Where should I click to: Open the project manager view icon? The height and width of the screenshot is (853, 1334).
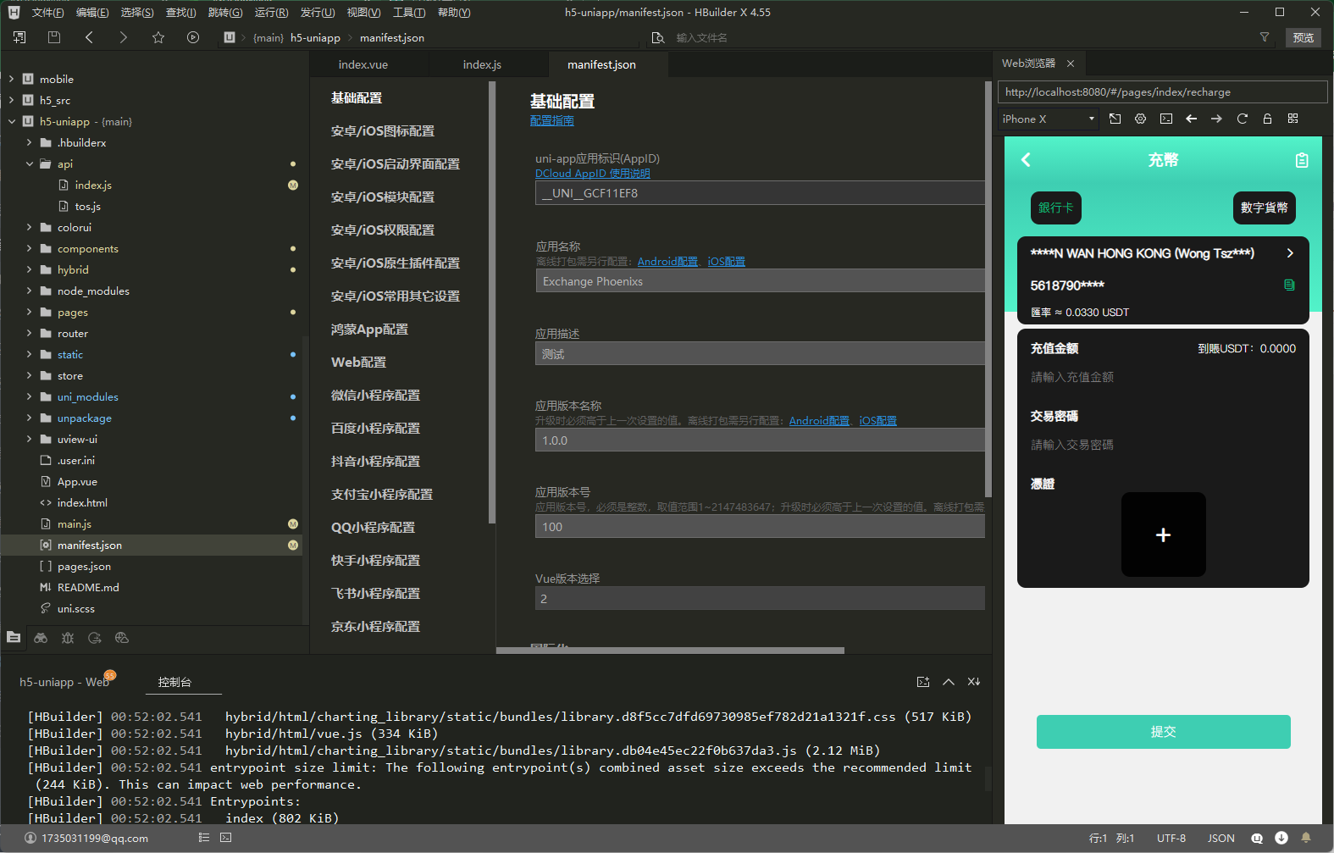pyautogui.click(x=14, y=638)
